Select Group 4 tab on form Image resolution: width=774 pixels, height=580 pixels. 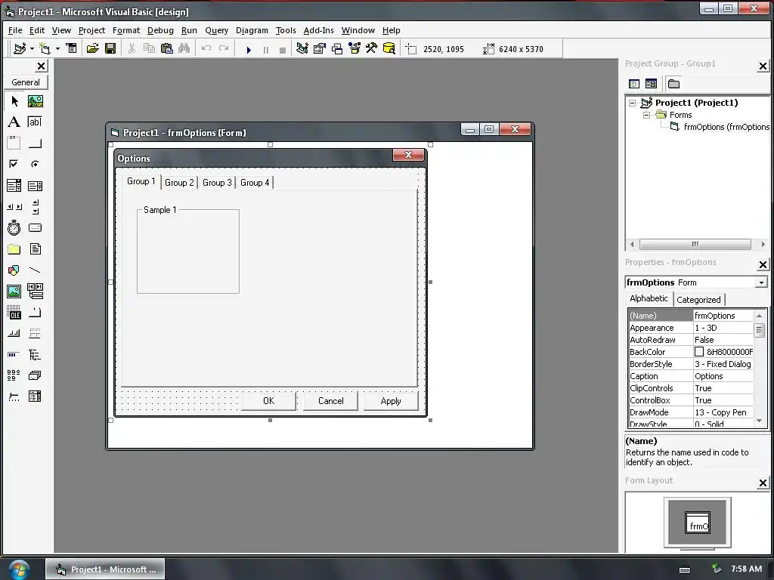(x=255, y=183)
